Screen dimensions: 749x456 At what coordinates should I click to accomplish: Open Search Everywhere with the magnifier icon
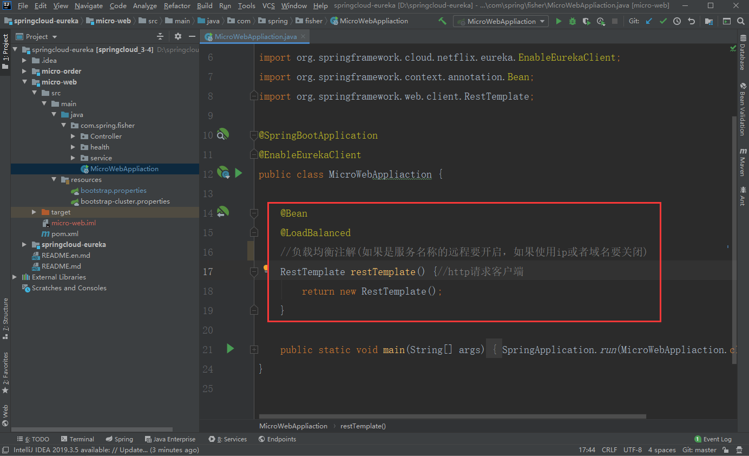(741, 21)
